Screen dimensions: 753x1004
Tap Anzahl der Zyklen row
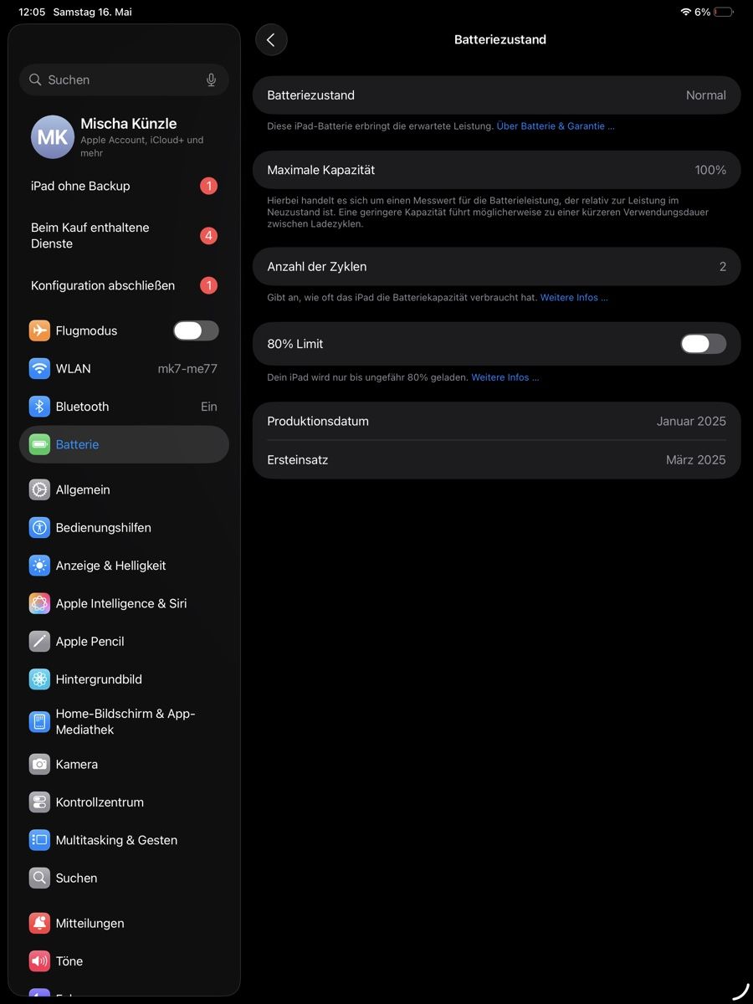point(497,267)
